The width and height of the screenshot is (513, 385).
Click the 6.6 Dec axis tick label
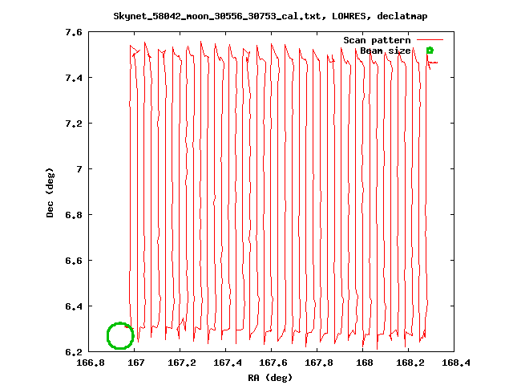tap(73, 261)
